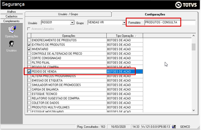Enable PRODUTOS MULTI-VOLUMES checkbox
Screen dimensions: 201x130
29,107
